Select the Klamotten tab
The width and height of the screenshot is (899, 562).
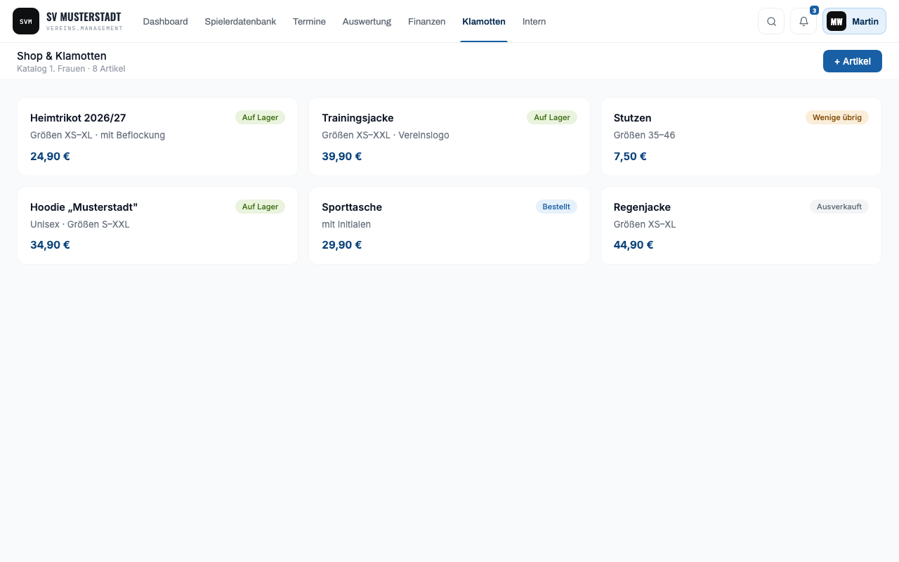pos(484,22)
